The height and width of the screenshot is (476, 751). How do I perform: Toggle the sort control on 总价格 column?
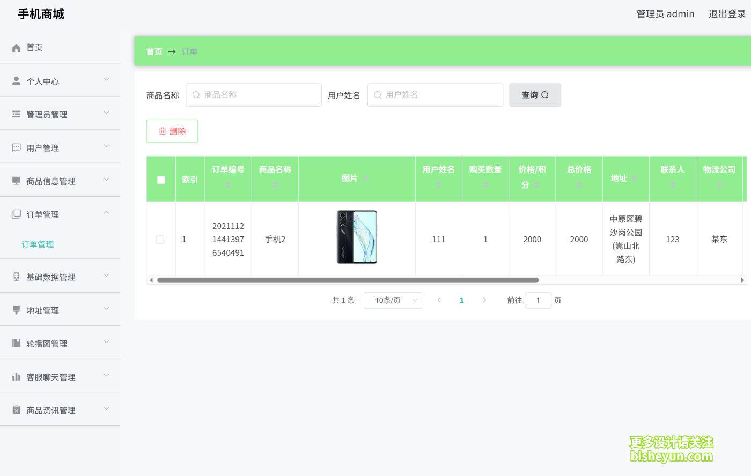pos(579,185)
